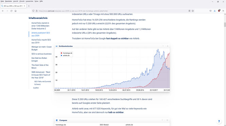The image size is (226, 126).
Task: Click the page vertical scrollbar thumb
Action: click(x=225, y=25)
